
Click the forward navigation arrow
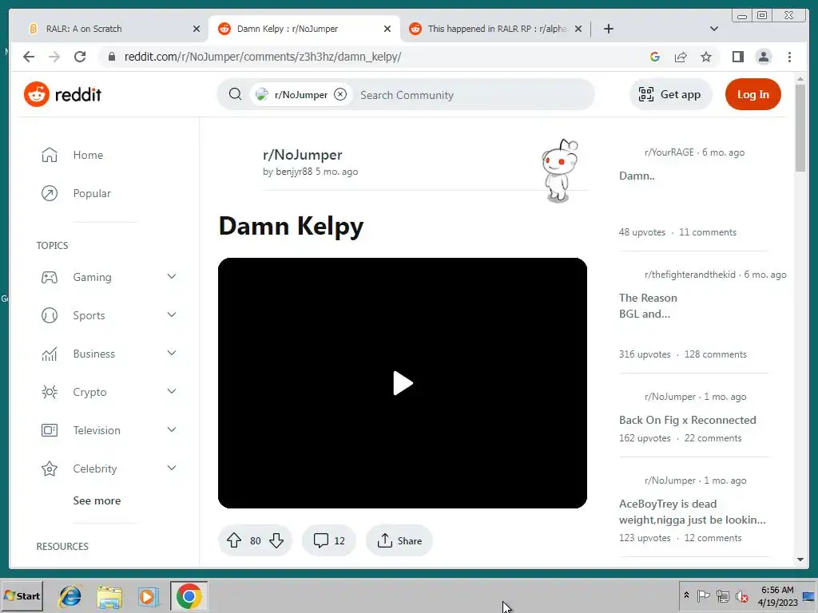tap(54, 57)
